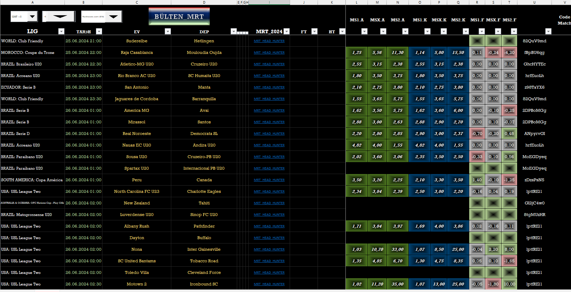571x292 pixels.
Task: Select column C header
Action: (137, 2)
